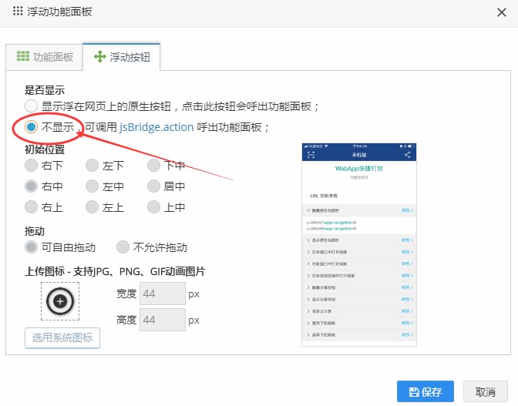Screen dimensions: 518x406
Task: Choose 左中 initial position
Action: 92,186
